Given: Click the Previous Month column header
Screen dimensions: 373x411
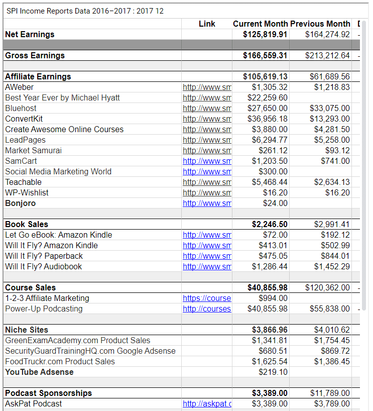Looking at the screenshot, I should [x=320, y=24].
